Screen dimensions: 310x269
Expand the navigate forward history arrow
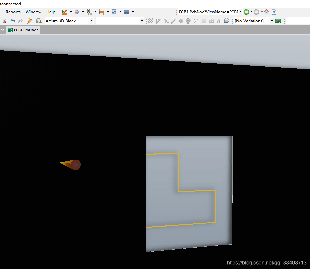coord(262,12)
